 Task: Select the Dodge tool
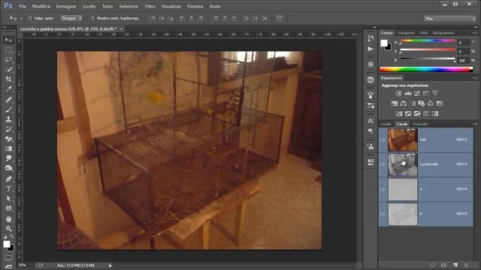tap(8, 168)
